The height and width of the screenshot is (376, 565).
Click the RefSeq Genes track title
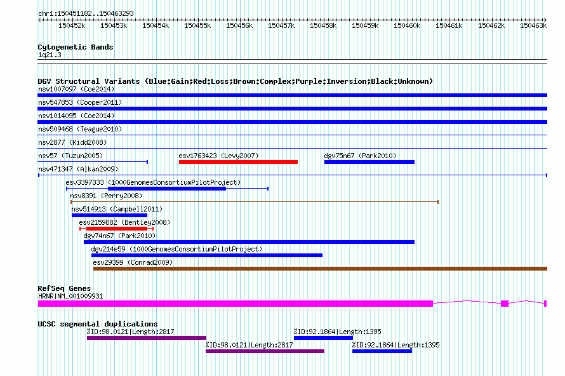(64, 288)
